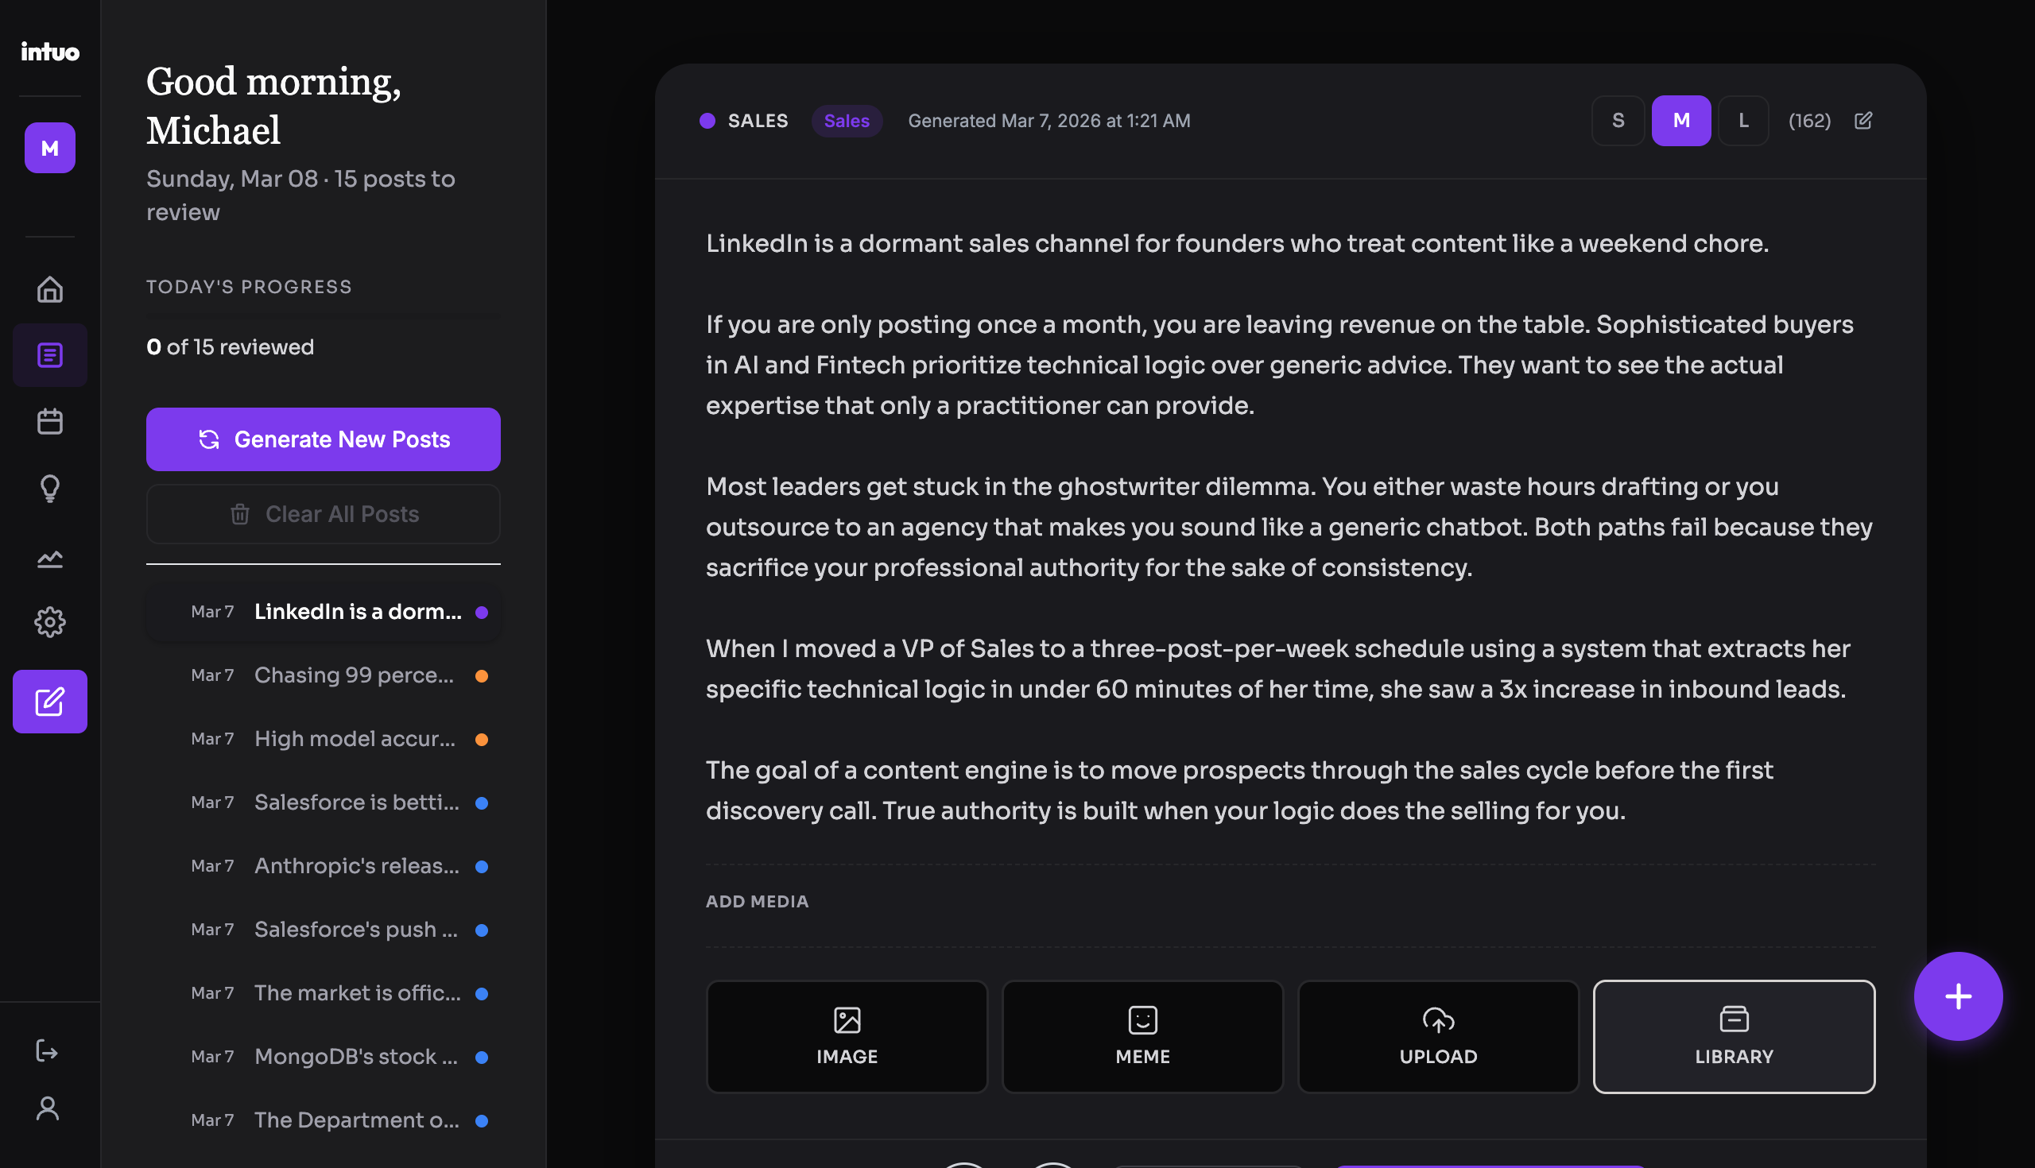The width and height of the screenshot is (2035, 1168).
Task: Open Settings via the gear icon
Action: click(x=49, y=623)
